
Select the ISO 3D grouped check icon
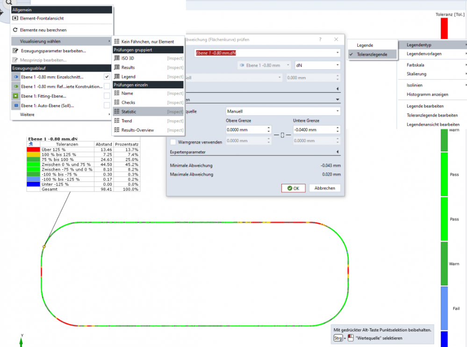[117, 58]
